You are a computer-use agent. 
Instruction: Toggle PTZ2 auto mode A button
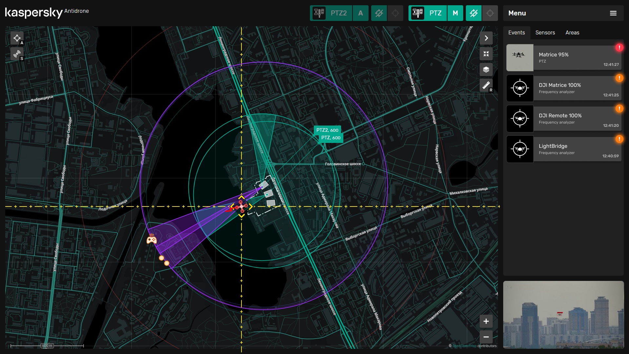[x=360, y=13]
